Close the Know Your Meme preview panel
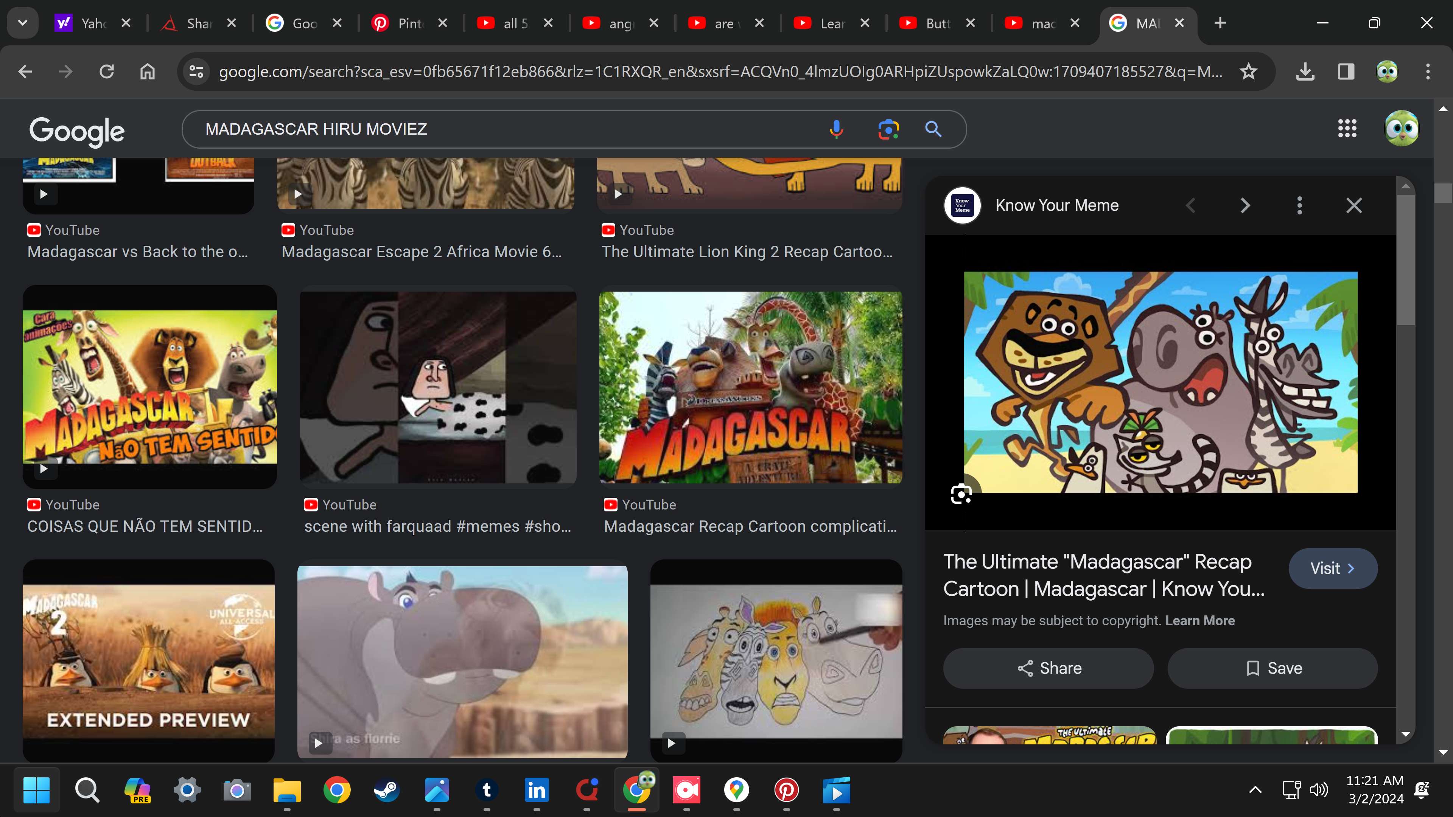 tap(1354, 205)
